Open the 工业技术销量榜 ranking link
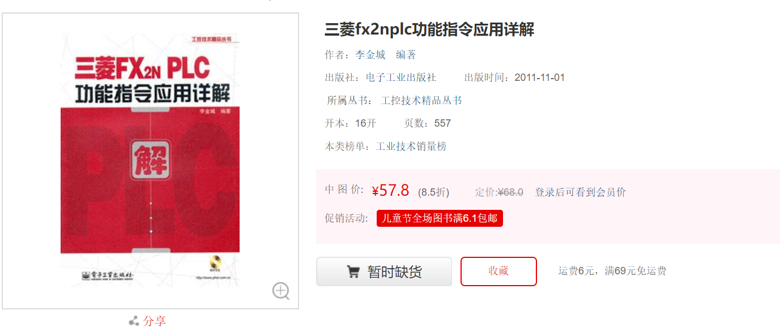This screenshot has width=780, height=332. point(411,146)
